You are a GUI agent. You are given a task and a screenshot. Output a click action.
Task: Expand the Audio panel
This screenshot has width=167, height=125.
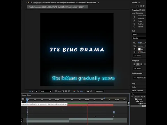tap(134, 87)
